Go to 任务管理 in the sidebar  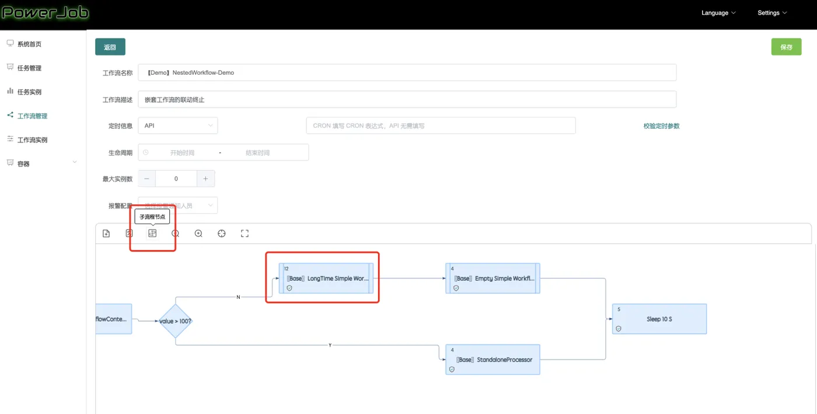pyautogui.click(x=29, y=68)
